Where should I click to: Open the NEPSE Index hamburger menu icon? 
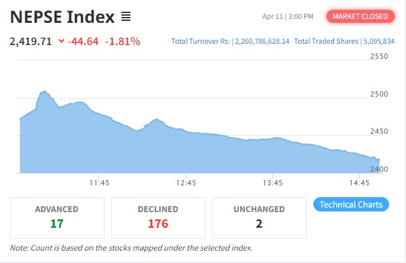[x=126, y=16]
